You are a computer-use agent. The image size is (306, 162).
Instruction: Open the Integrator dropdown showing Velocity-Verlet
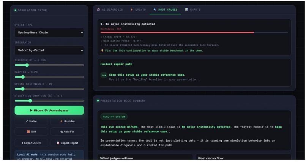49,50
